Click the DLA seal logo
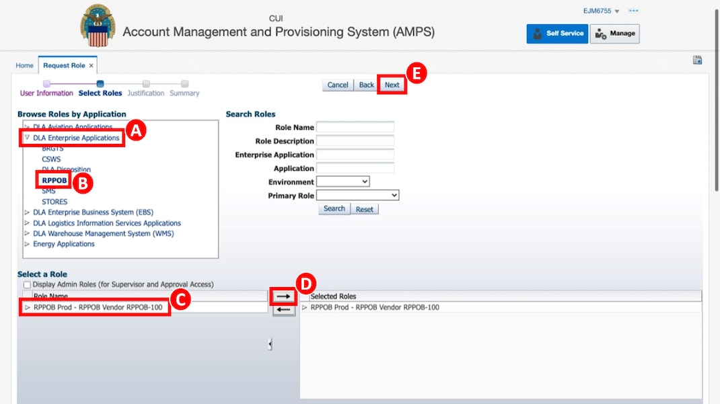This screenshot has height=404, width=720. [98, 26]
